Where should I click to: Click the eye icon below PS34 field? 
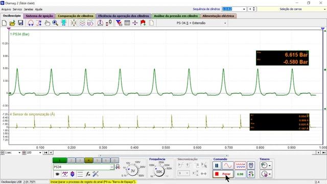[x=57, y=174]
